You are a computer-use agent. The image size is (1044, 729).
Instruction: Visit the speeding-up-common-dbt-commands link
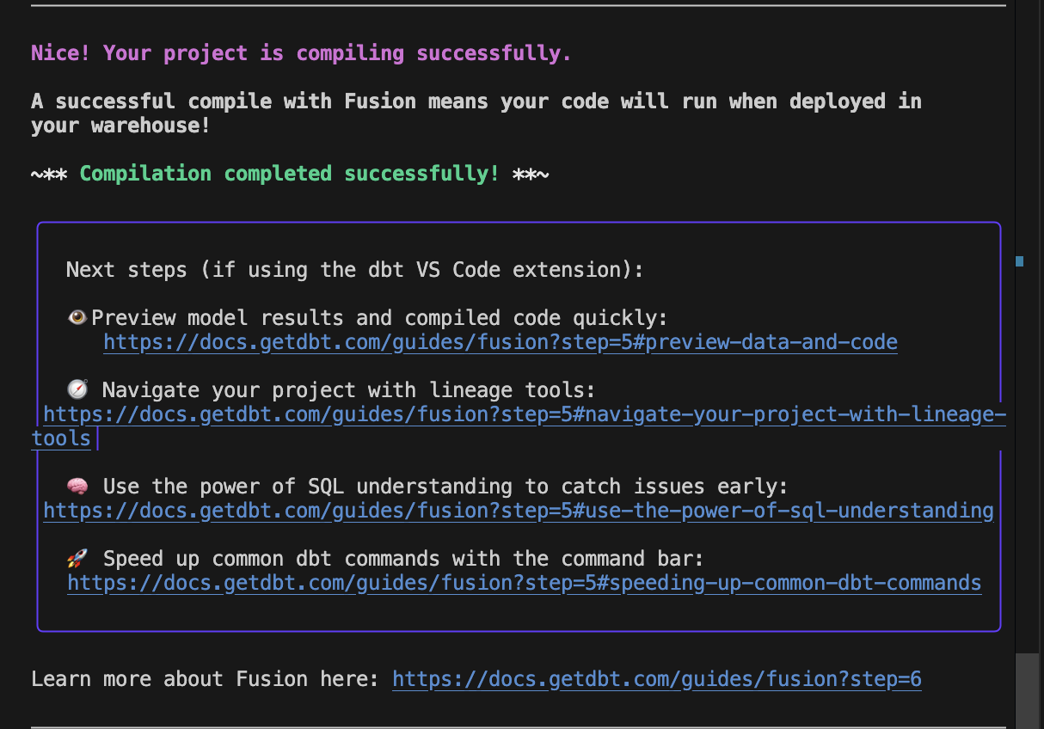point(524,583)
